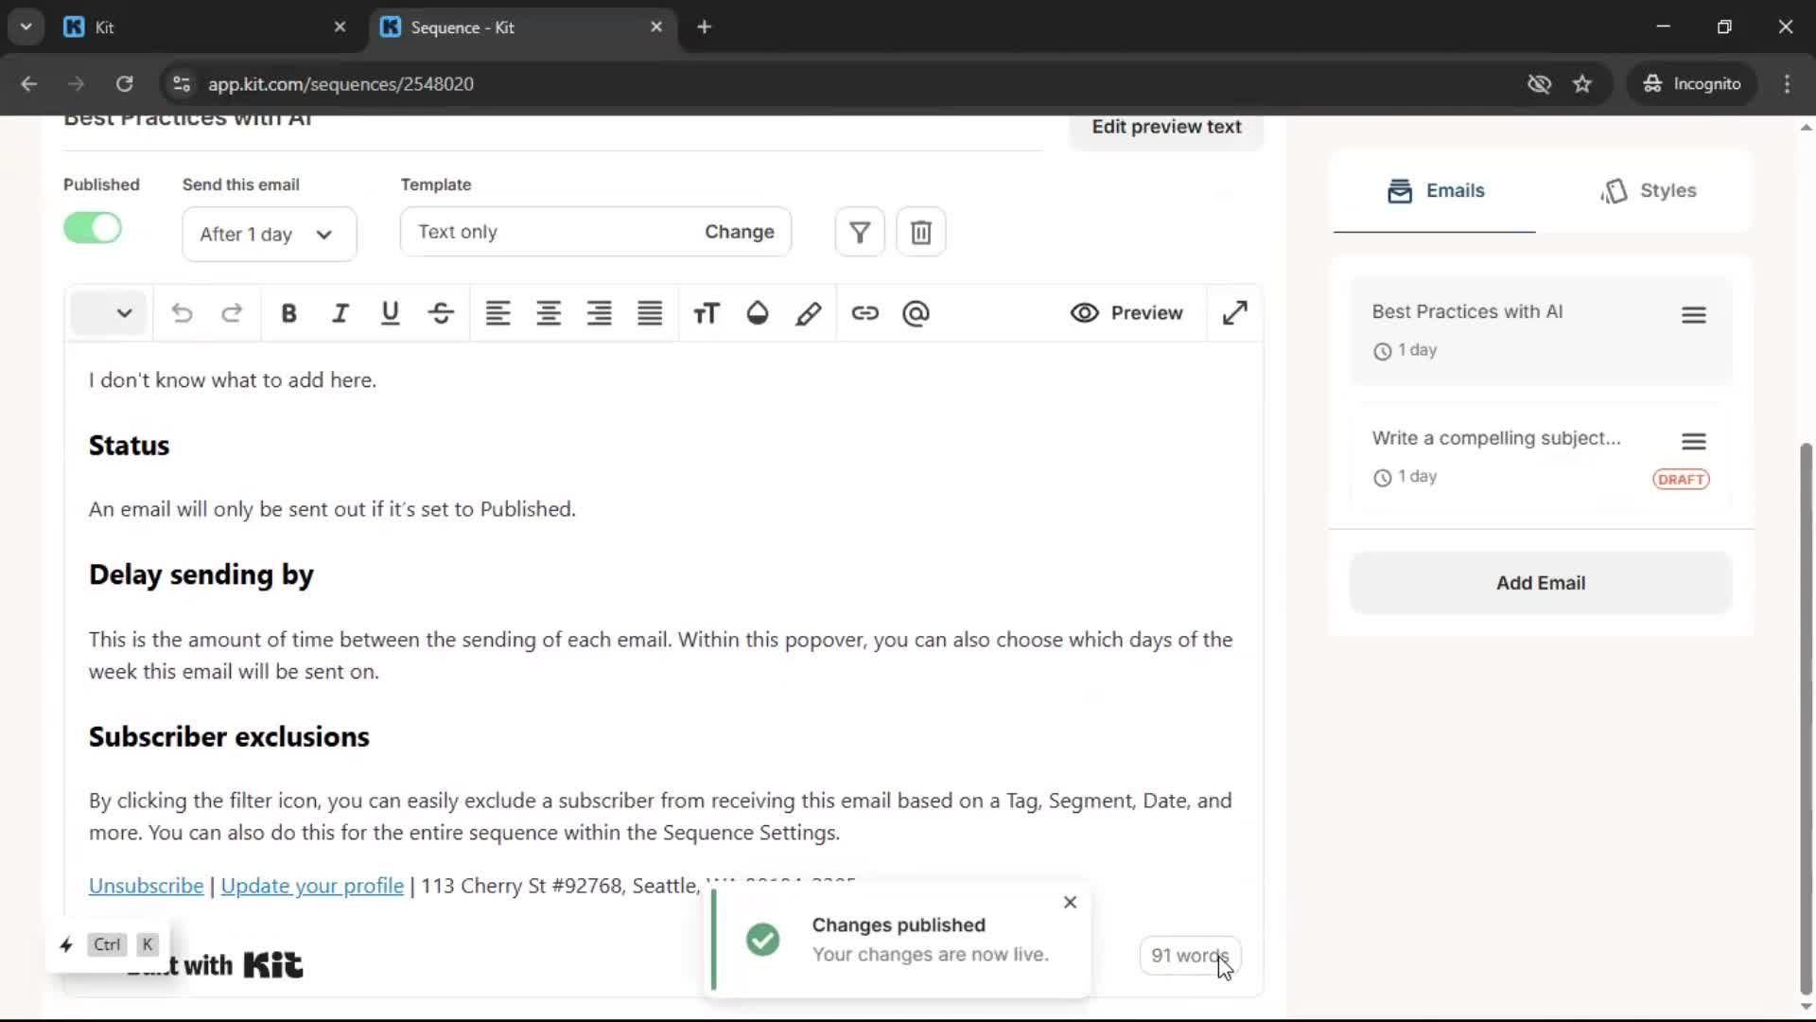Toggle the Published switch

pos(92,228)
